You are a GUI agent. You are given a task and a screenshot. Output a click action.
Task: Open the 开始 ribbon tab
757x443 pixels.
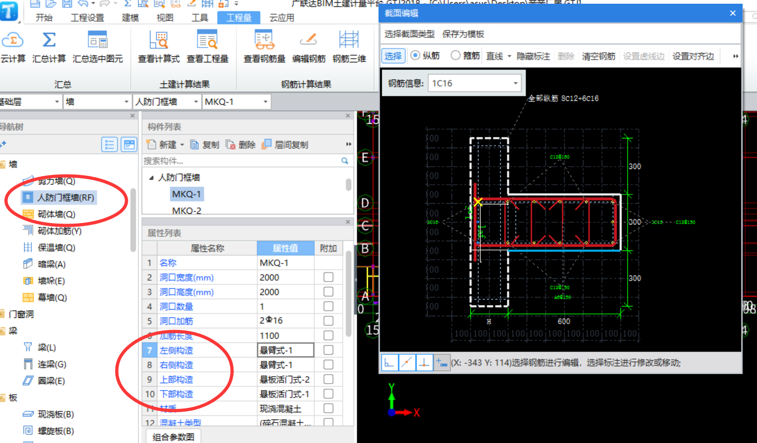tap(44, 18)
